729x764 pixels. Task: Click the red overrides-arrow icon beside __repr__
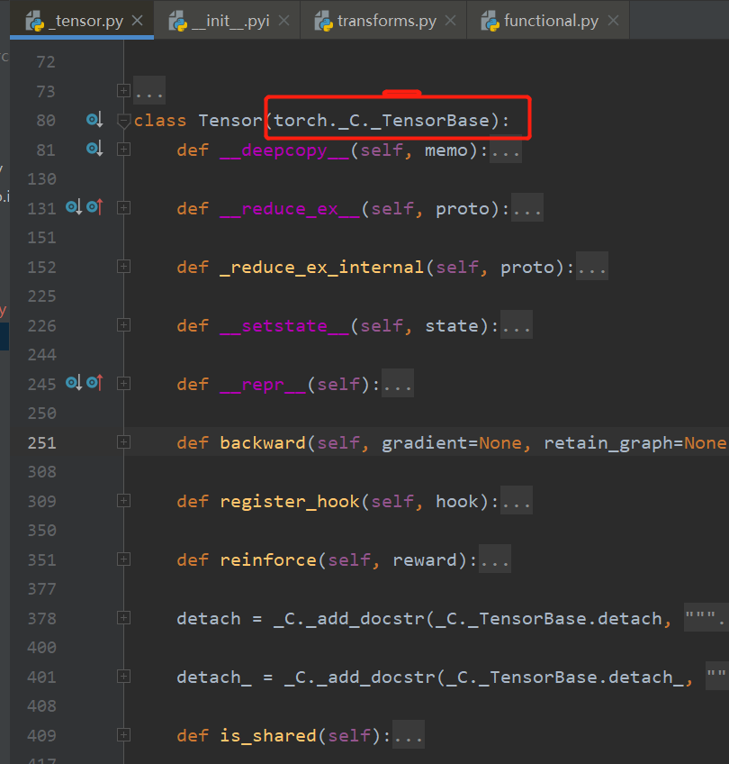[94, 383]
